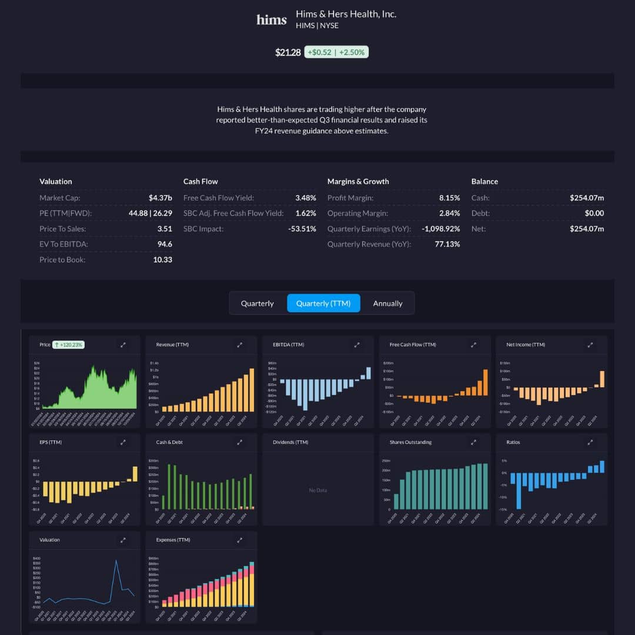Click the Debt value $0.00

click(594, 213)
